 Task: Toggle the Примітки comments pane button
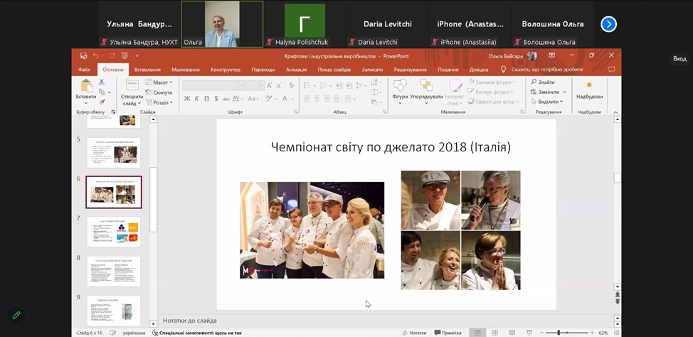tap(448, 333)
